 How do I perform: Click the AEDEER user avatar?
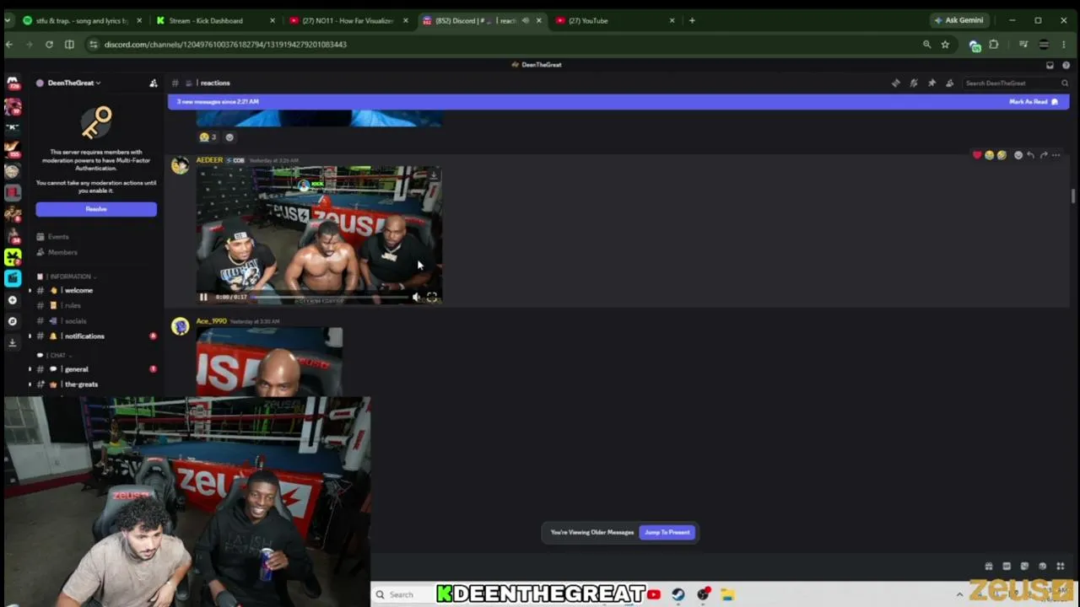coord(181,165)
